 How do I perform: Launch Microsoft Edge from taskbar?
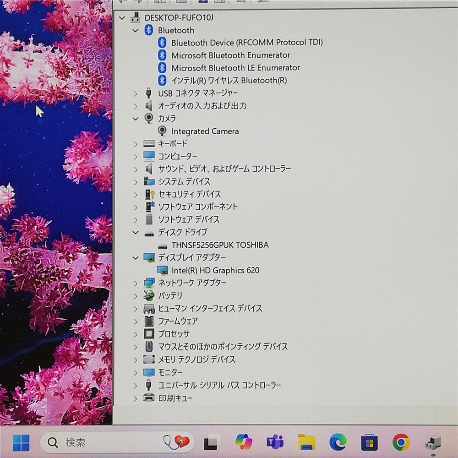[x=338, y=442]
